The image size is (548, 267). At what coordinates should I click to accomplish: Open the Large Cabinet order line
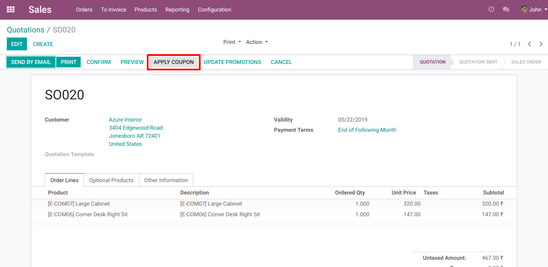[x=79, y=204]
